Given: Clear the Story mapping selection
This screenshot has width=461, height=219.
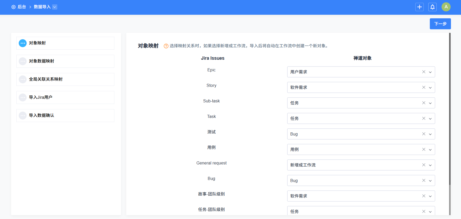Looking at the screenshot, I should (424, 87).
